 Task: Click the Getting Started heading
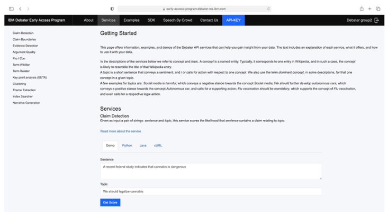point(118,33)
